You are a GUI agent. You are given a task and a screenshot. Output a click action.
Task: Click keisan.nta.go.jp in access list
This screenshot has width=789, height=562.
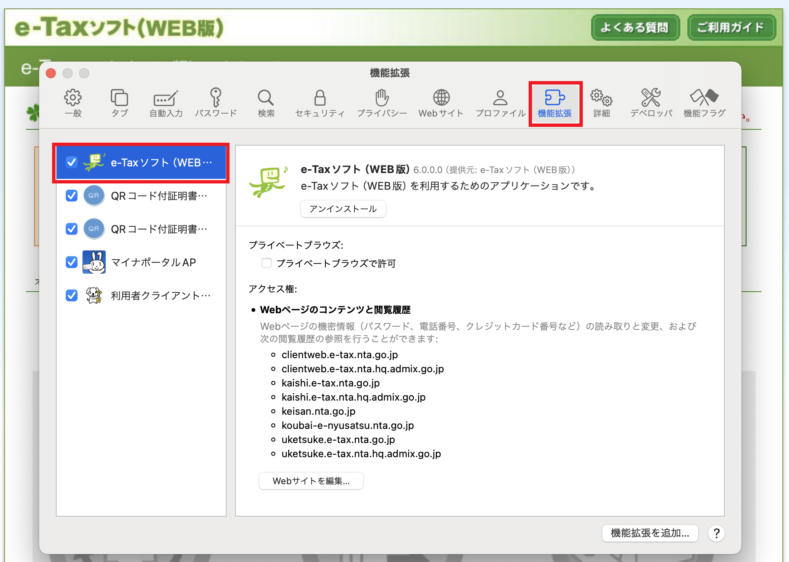[319, 411]
